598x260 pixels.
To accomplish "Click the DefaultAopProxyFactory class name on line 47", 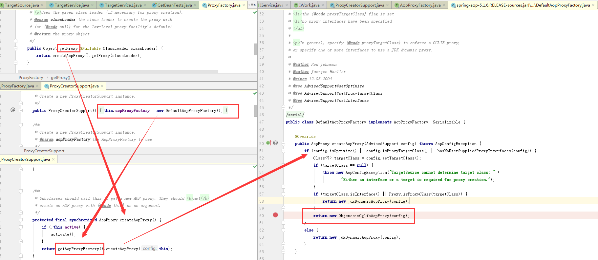I will 341,122.
